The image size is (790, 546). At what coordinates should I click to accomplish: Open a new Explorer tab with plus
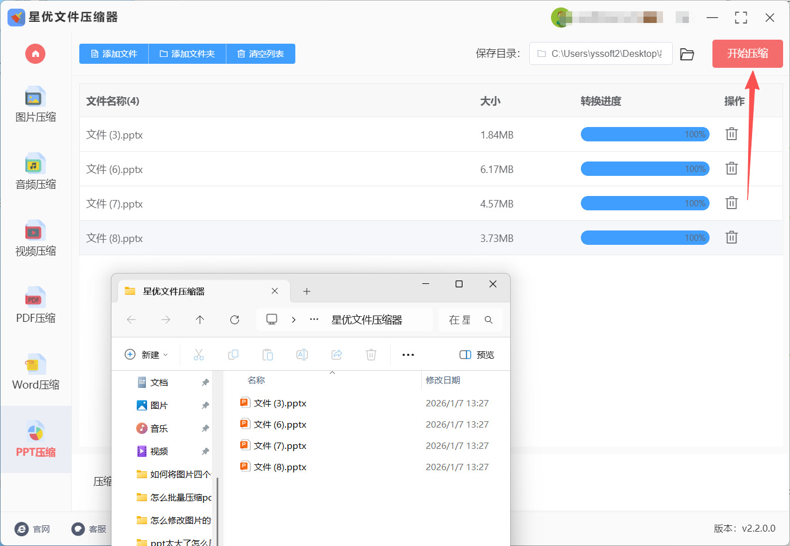pos(307,291)
